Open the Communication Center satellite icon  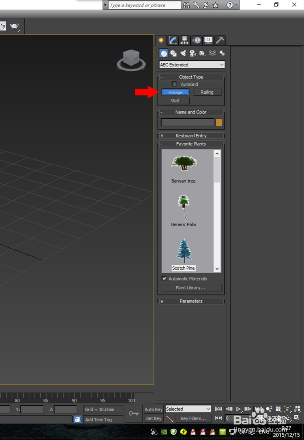pos(206,5)
